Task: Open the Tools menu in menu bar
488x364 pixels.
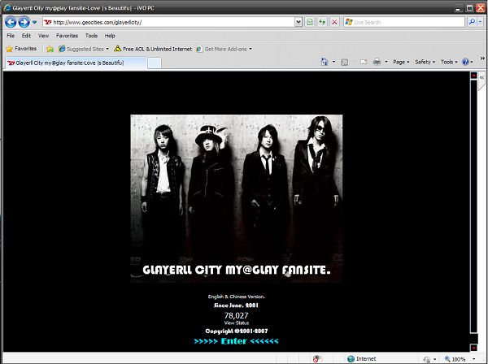Action: [x=91, y=36]
